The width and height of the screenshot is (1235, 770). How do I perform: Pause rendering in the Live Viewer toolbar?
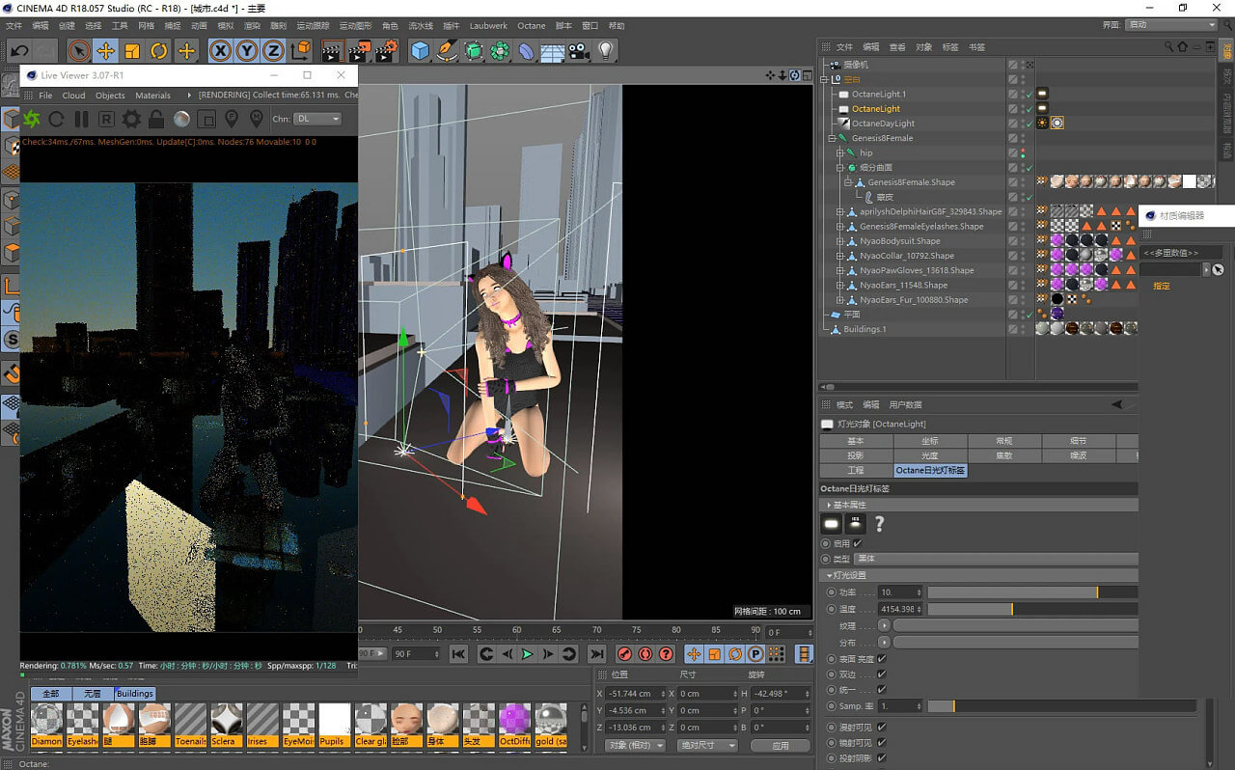80,119
